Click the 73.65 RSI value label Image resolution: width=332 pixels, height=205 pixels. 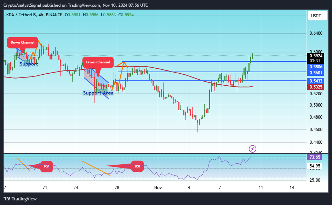(315, 157)
